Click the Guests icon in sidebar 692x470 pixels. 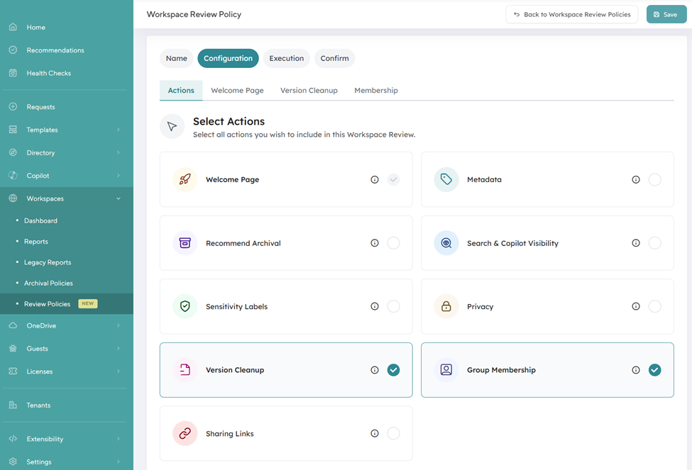point(13,348)
